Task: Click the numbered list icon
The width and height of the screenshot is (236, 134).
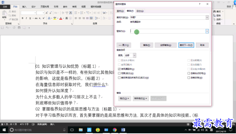Action: pos(82,13)
